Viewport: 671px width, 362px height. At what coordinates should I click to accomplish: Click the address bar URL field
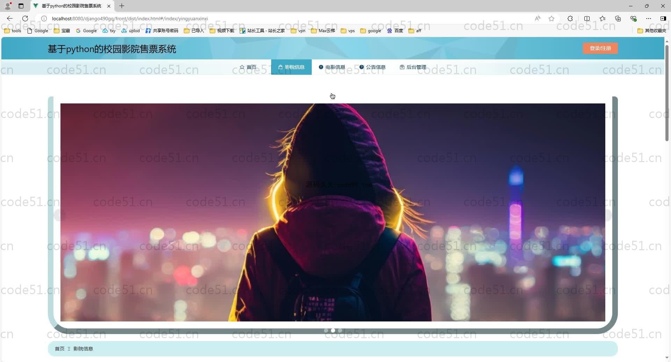tap(290, 19)
